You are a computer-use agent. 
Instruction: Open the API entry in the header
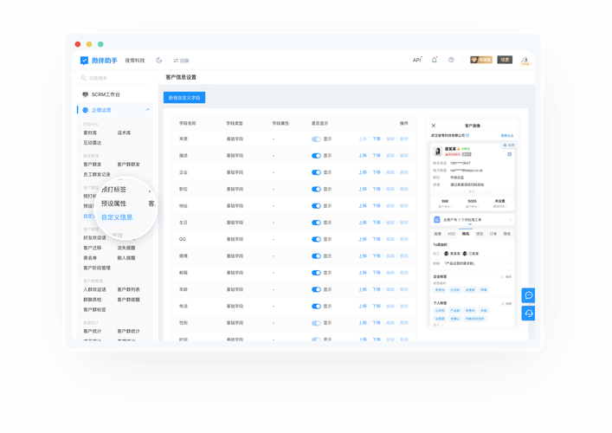click(417, 60)
